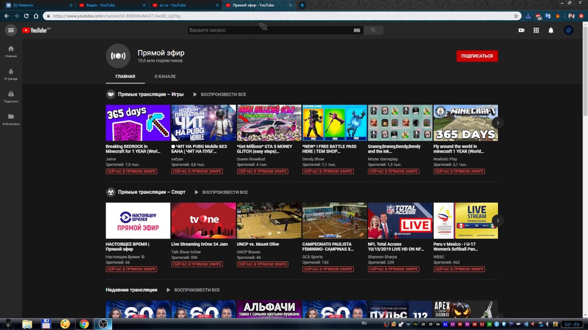This screenshot has width=588, height=330.
Task: Click Воспроизвести все for Спорт section
Action: 221,192
